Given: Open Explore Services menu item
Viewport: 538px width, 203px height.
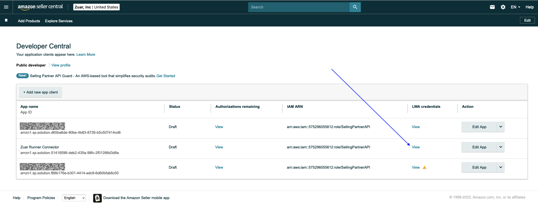Looking at the screenshot, I should click(x=59, y=21).
